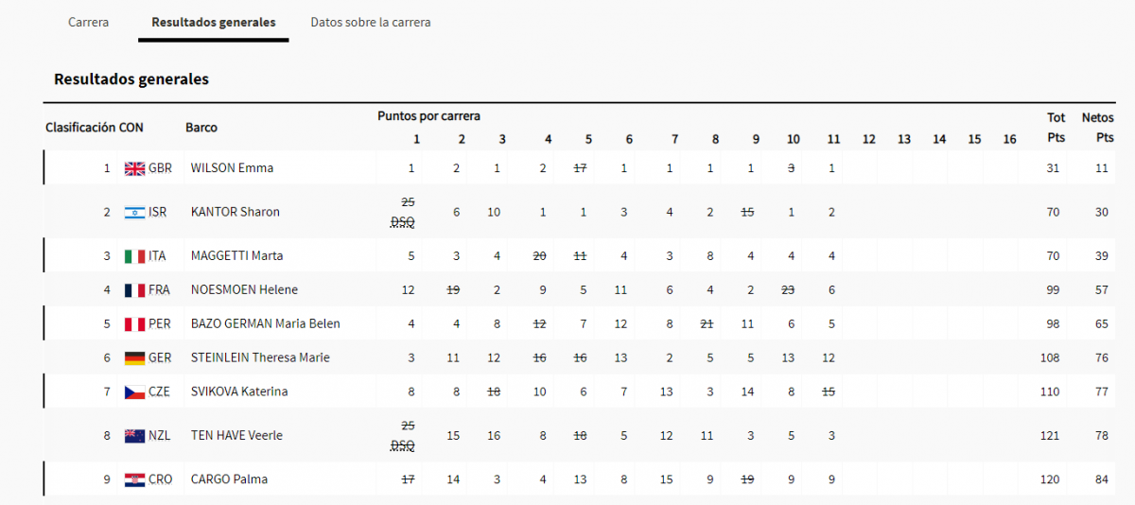Screen dimensions: 1135x505
Task: Click the Barco column header
Action: click(201, 128)
